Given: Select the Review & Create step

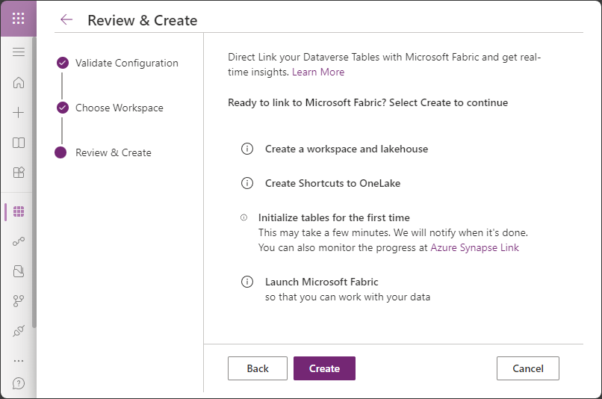Looking at the screenshot, I should coord(114,153).
